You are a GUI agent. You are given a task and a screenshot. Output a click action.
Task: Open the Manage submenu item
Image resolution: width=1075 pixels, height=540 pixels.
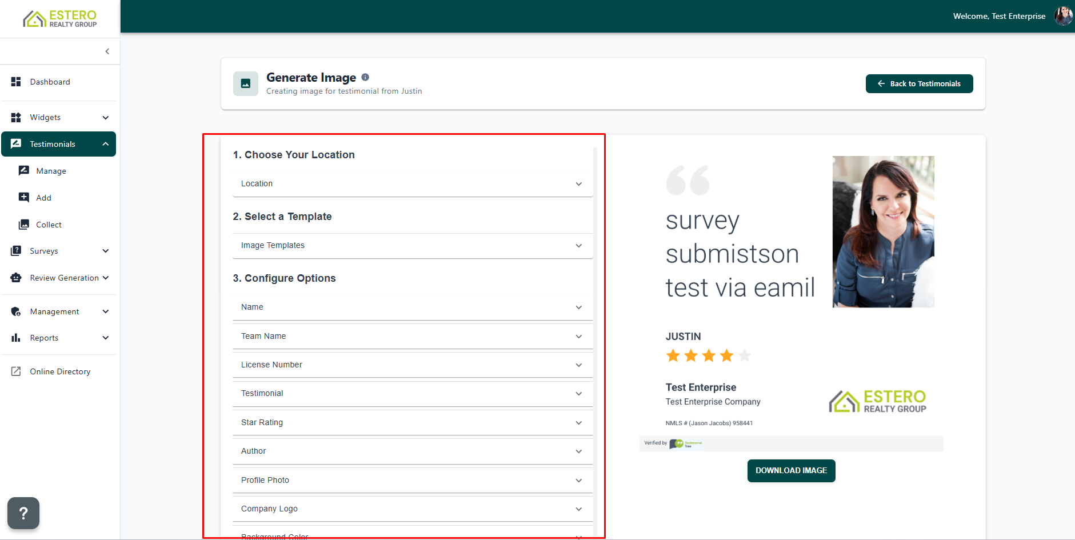(51, 171)
